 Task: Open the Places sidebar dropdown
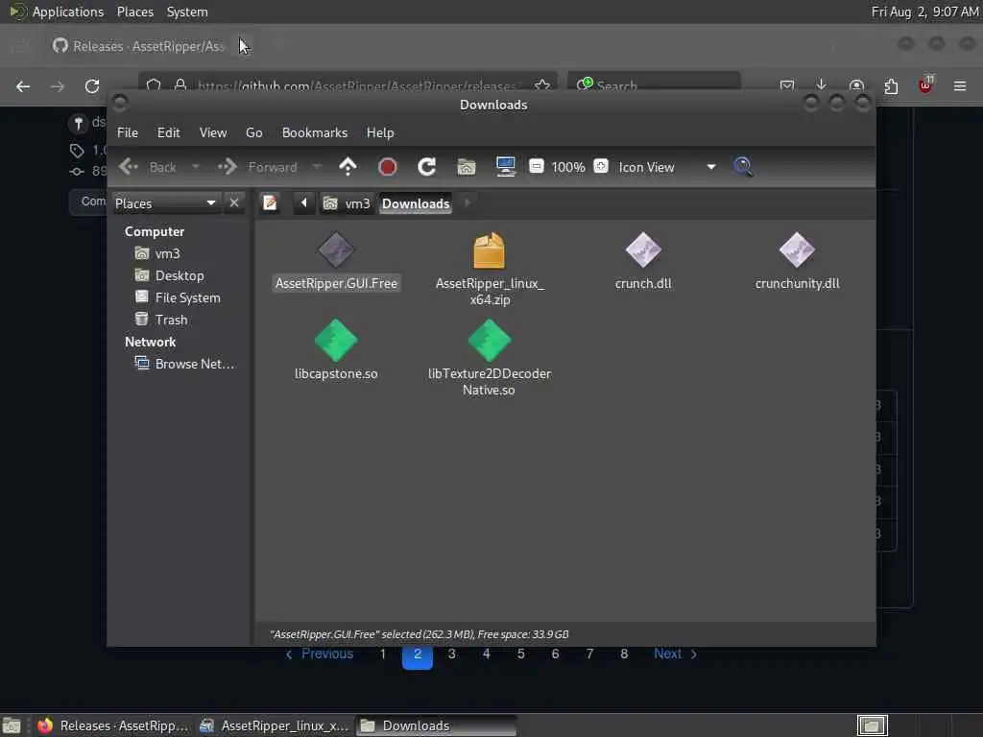click(x=165, y=203)
